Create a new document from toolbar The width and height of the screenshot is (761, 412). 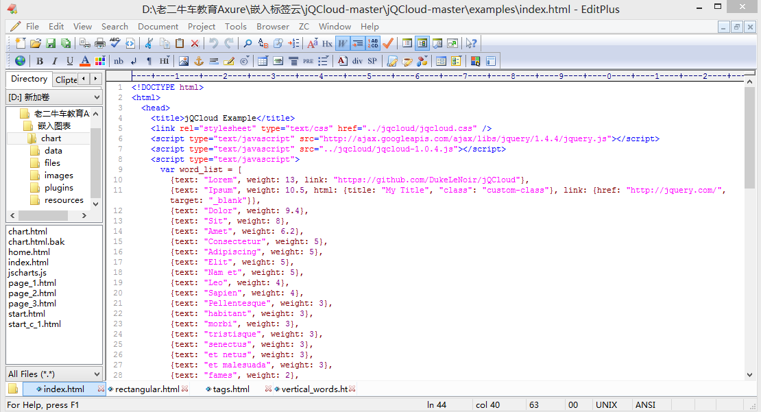click(x=21, y=43)
